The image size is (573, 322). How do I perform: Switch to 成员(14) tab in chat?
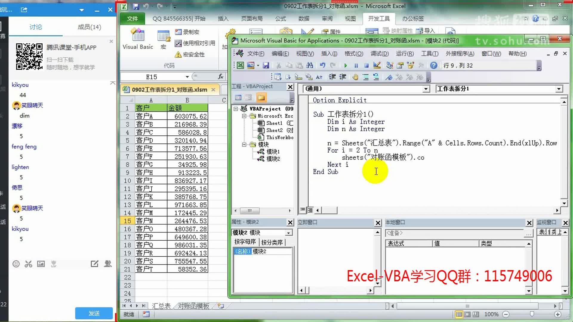coord(89,27)
